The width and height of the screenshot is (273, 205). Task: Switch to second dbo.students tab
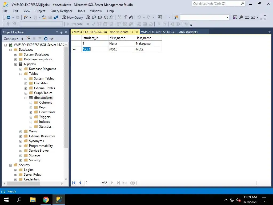(x=169, y=32)
